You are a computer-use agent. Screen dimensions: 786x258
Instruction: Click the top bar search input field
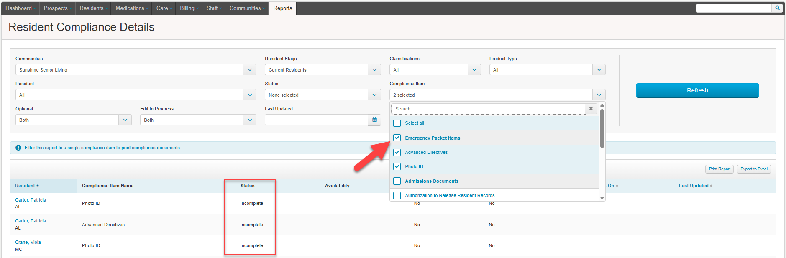(734, 8)
